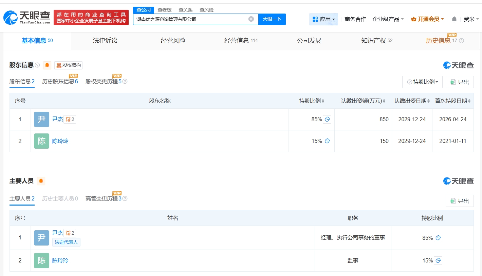This screenshot has height=276, width=482.
Task: Click help icon beside 股权变更历程
Action: click(x=125, y=82)
